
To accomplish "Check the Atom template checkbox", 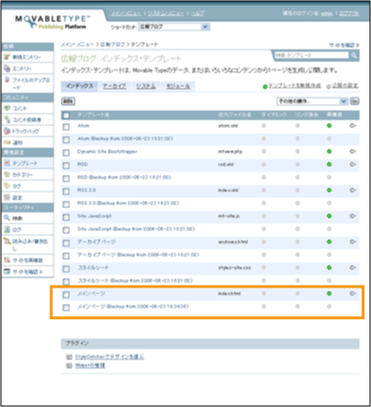I will click(x=66, y=127).
